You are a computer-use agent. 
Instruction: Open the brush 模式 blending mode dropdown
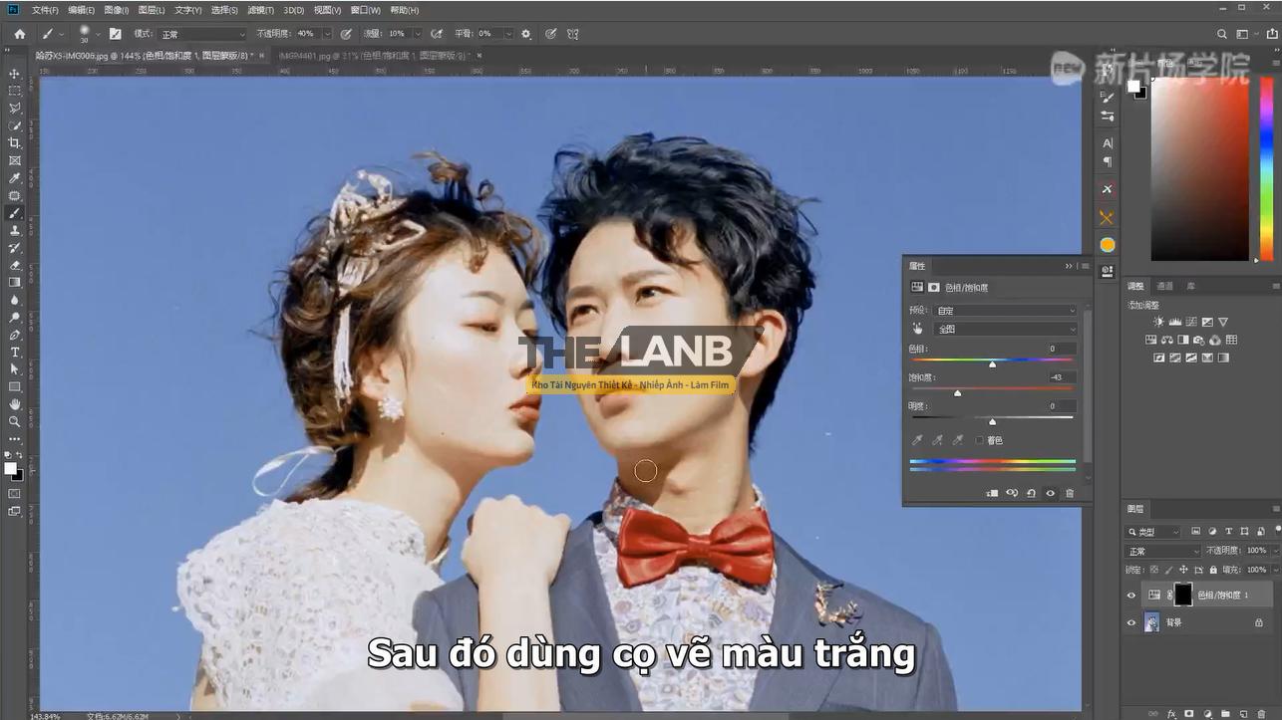pyautogui.click(x=201, y=34)
